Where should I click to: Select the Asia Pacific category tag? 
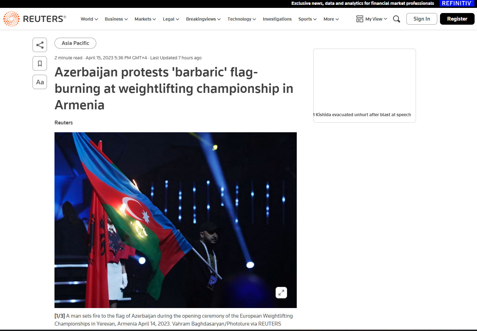(x=75, y=43)
